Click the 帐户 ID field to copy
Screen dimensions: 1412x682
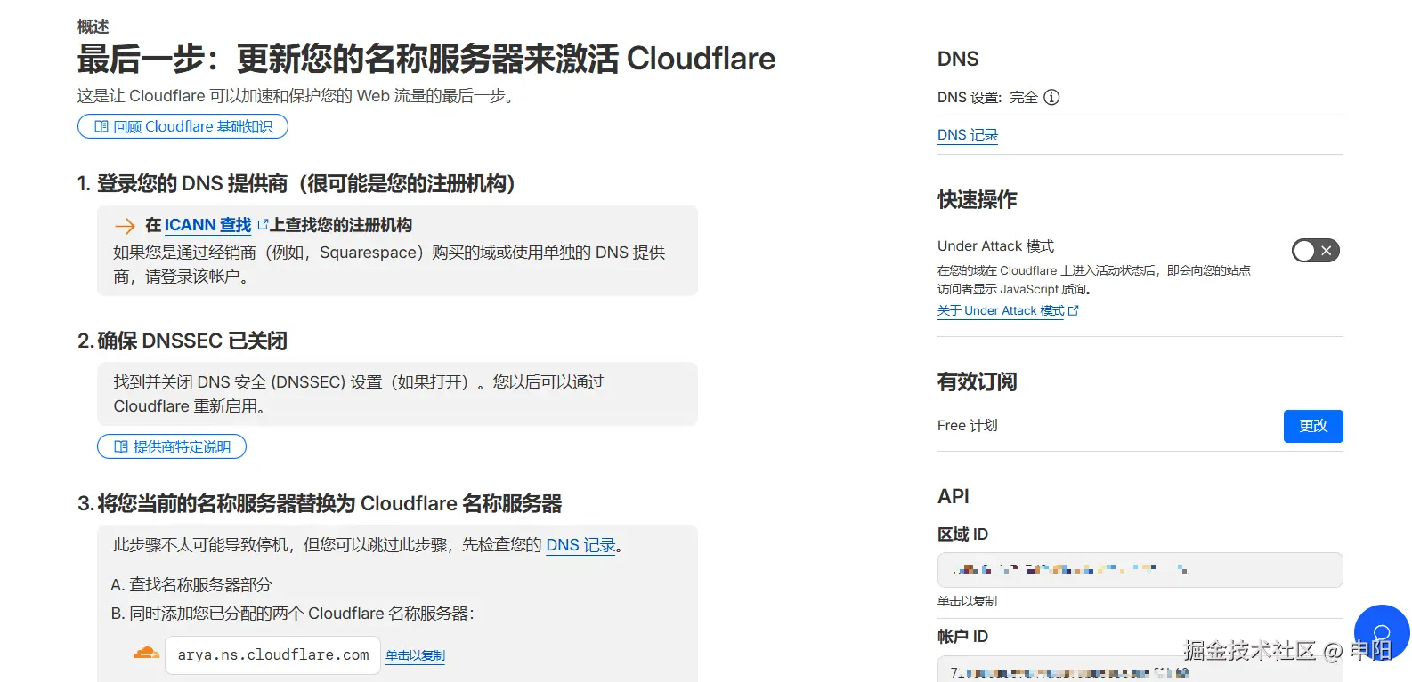[1140, 670]
